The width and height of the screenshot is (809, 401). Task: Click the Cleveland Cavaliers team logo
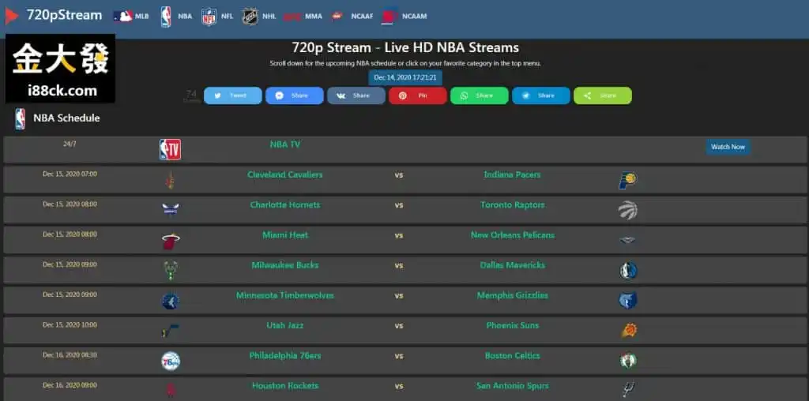170,181
